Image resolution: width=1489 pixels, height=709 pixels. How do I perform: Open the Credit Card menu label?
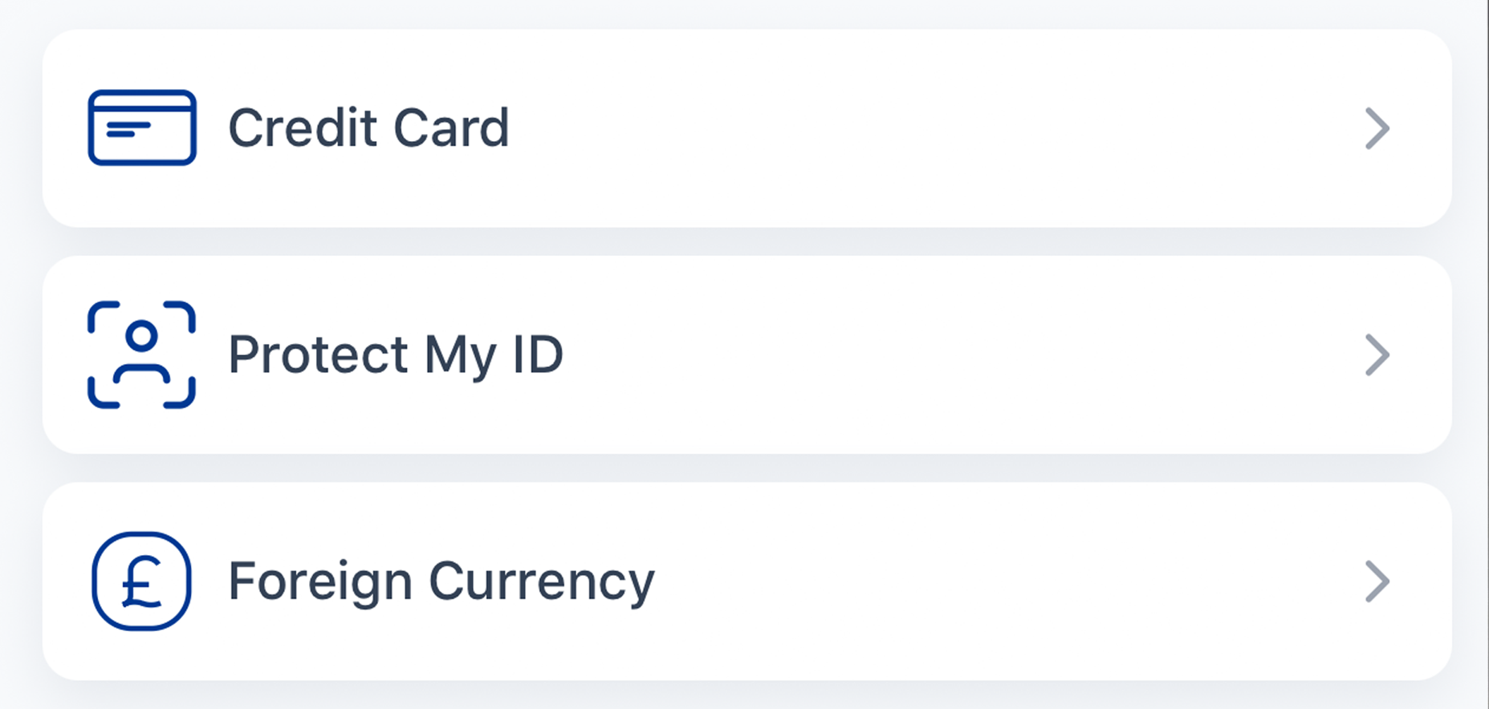368,128
